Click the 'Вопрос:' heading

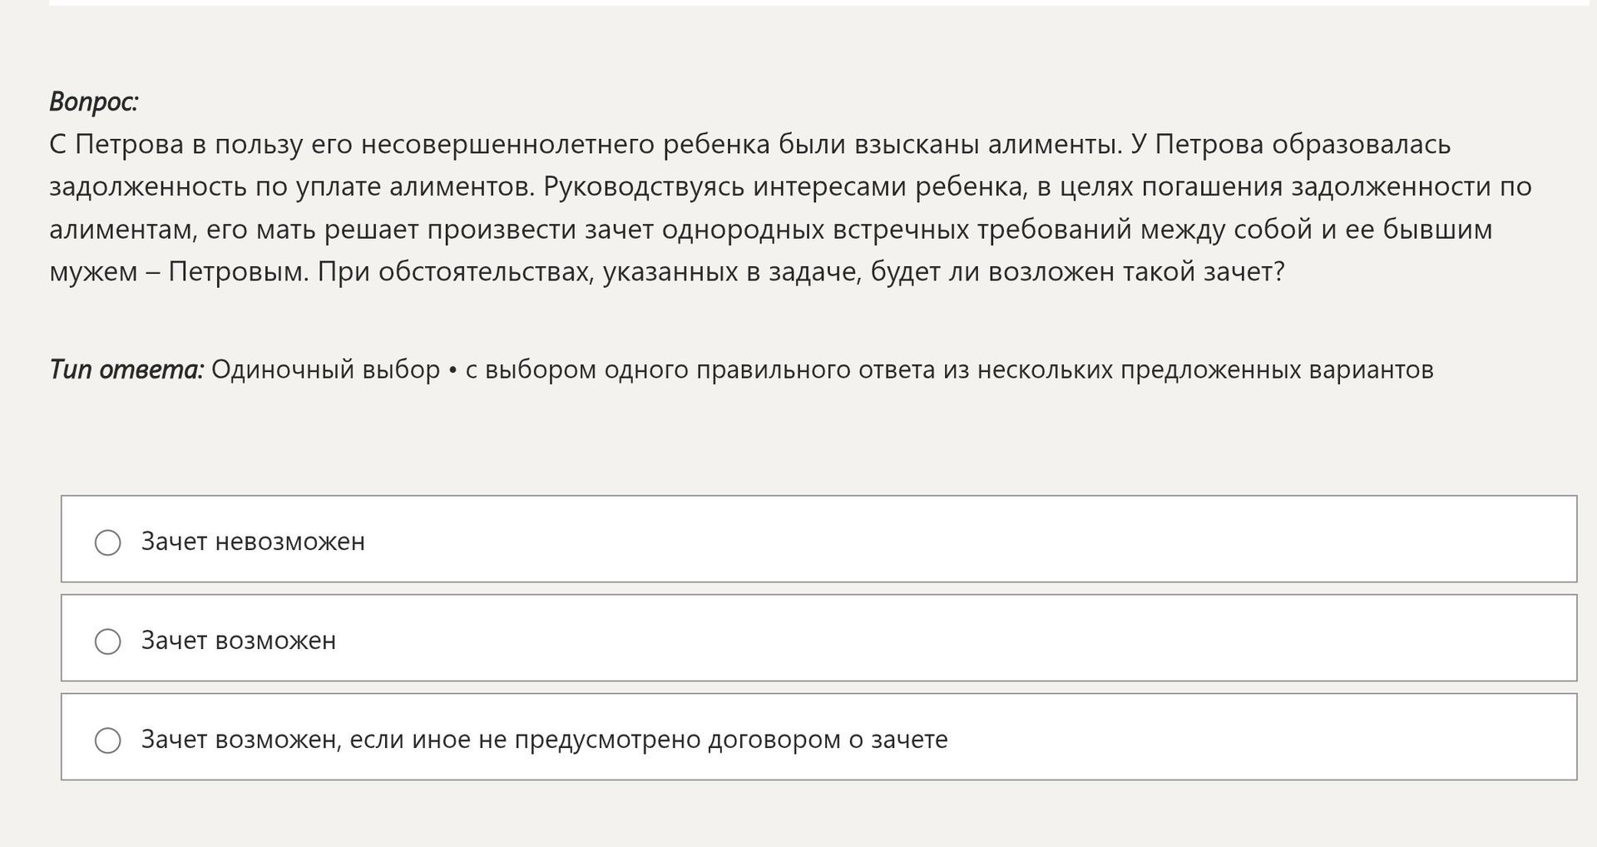coord(94,102)
